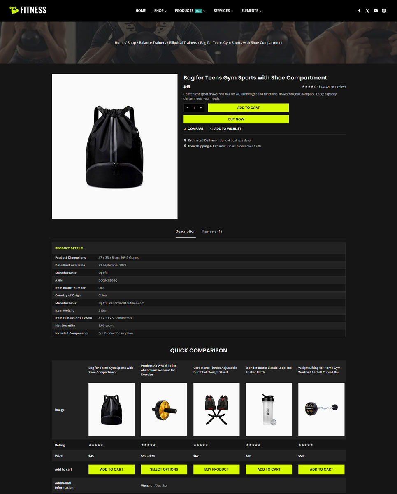
Task: Click the Add to Wishlist heart icon
Action: 212,129
